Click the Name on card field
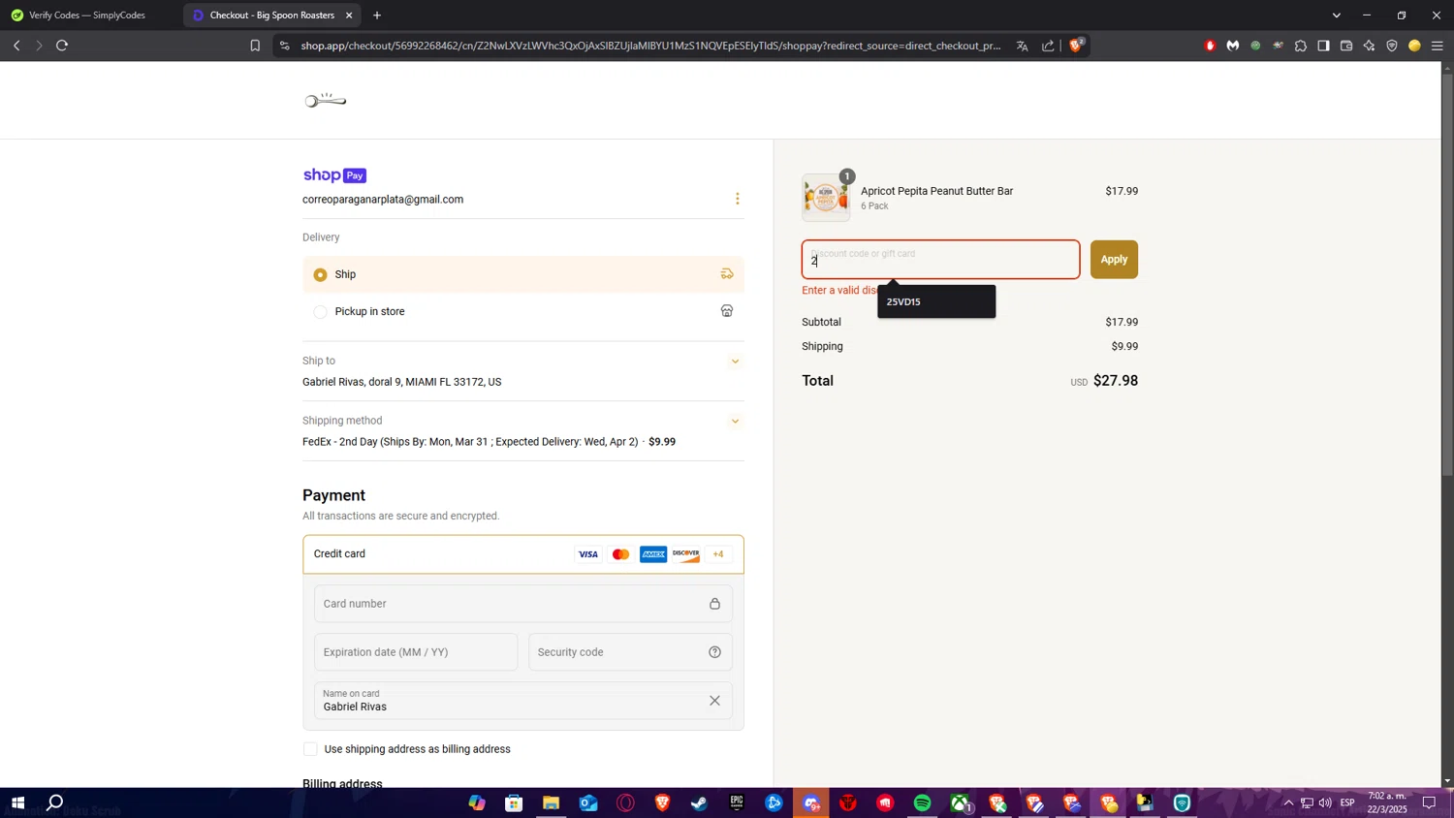This screenshot has width=1454, height=818. [x=522, y=701]
